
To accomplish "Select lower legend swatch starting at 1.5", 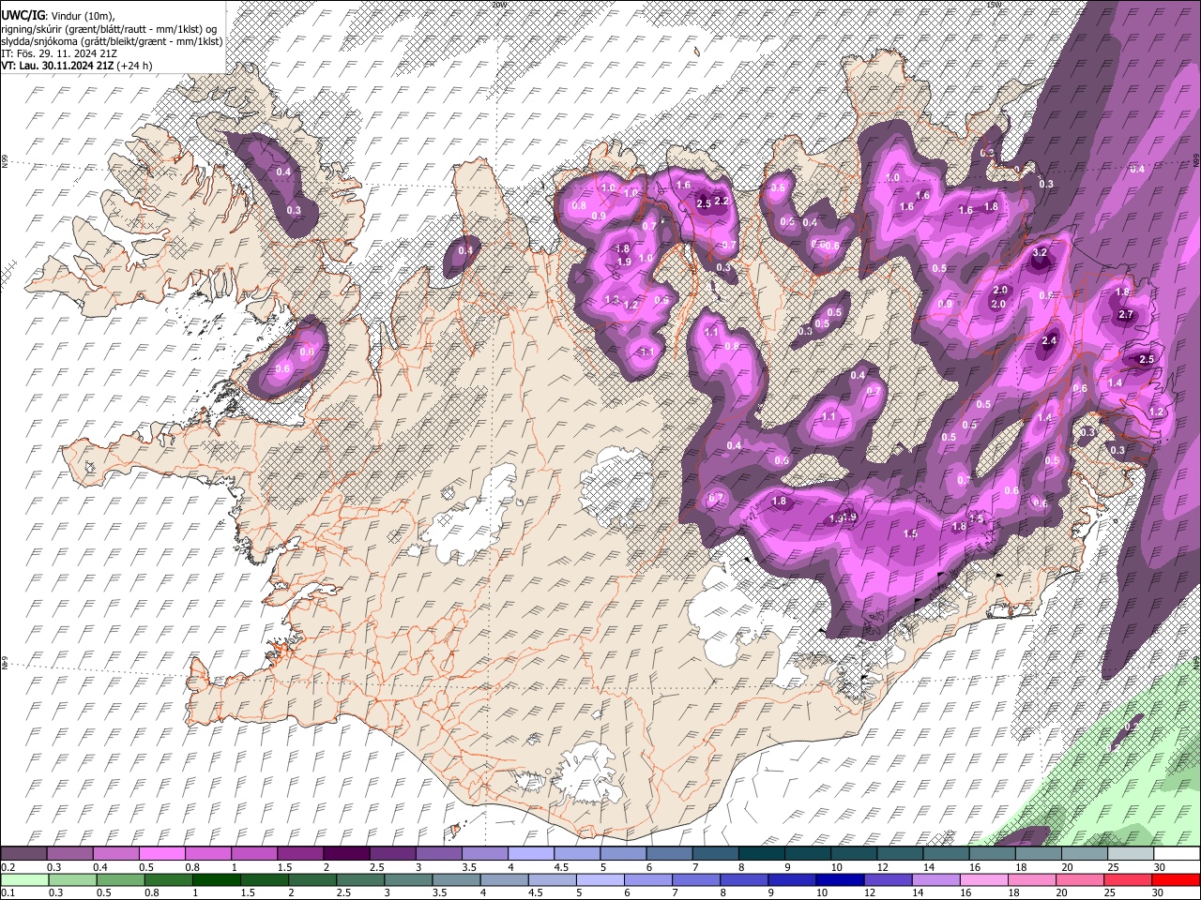I will [265, 879].
